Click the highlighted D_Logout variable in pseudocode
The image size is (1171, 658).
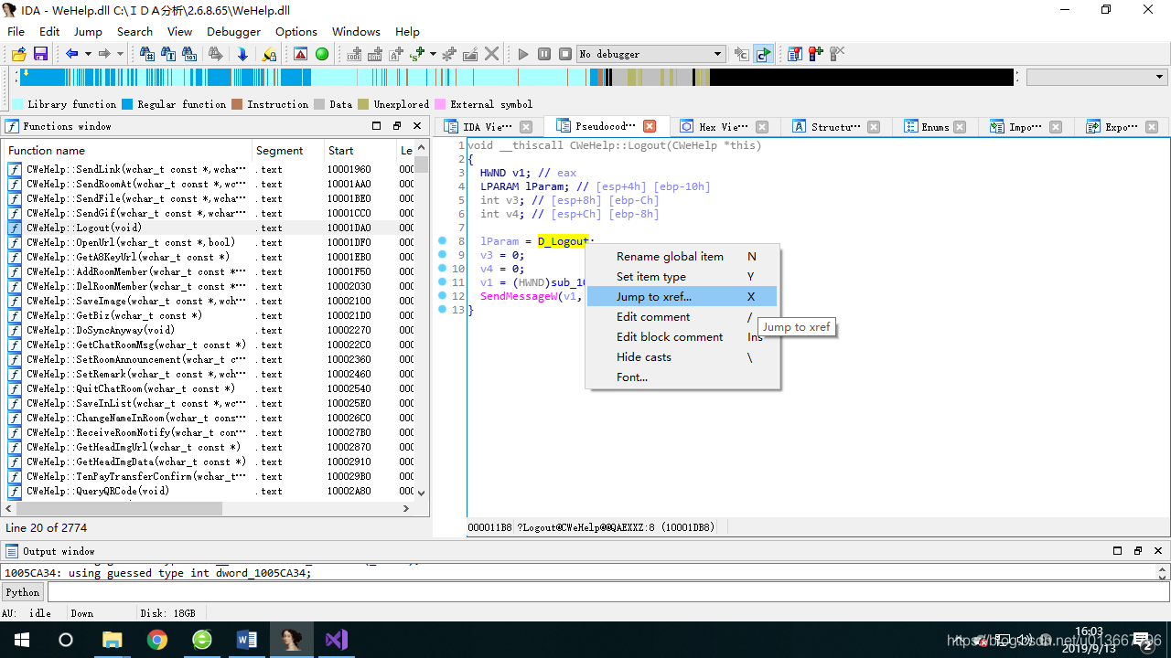coord(563,241)
